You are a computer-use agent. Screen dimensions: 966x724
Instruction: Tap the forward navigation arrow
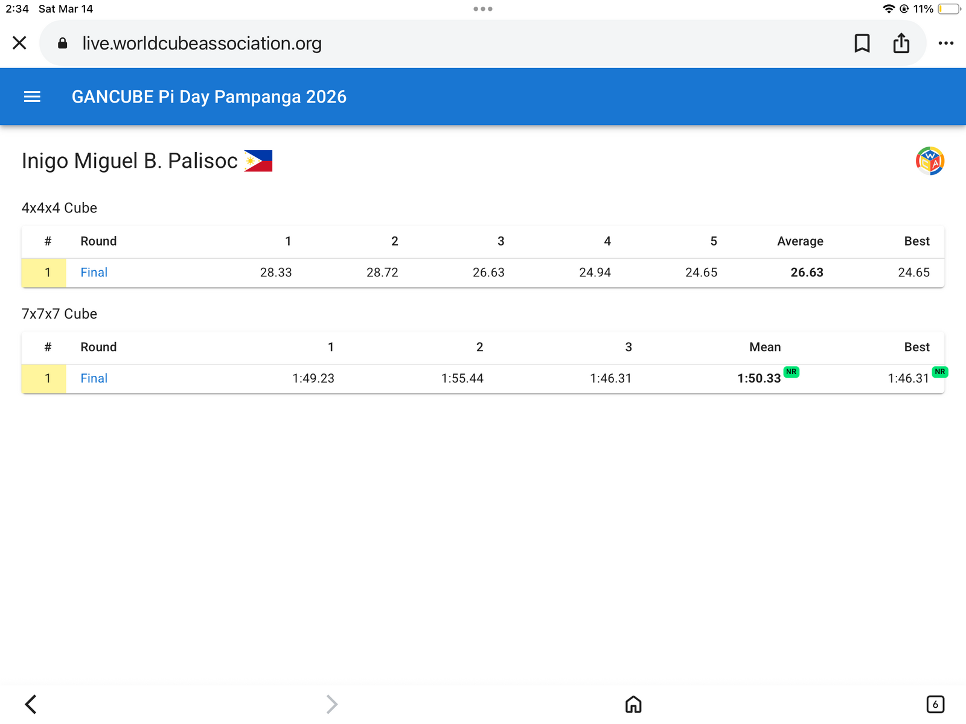[x=331, y=703]
